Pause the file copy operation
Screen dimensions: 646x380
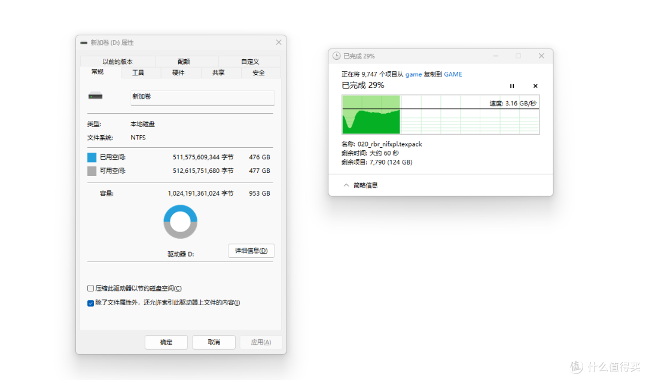point(511,86)
